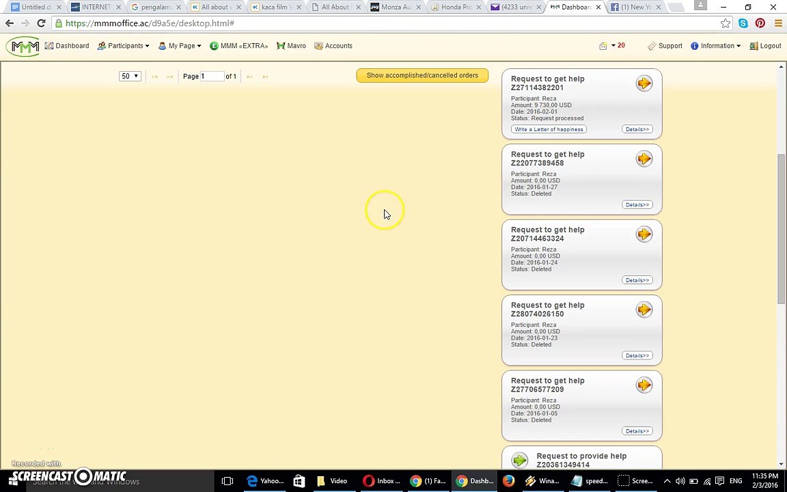Click the page vertical scrollbar
The width and height of the screenshot is (787, 492).
781,228
